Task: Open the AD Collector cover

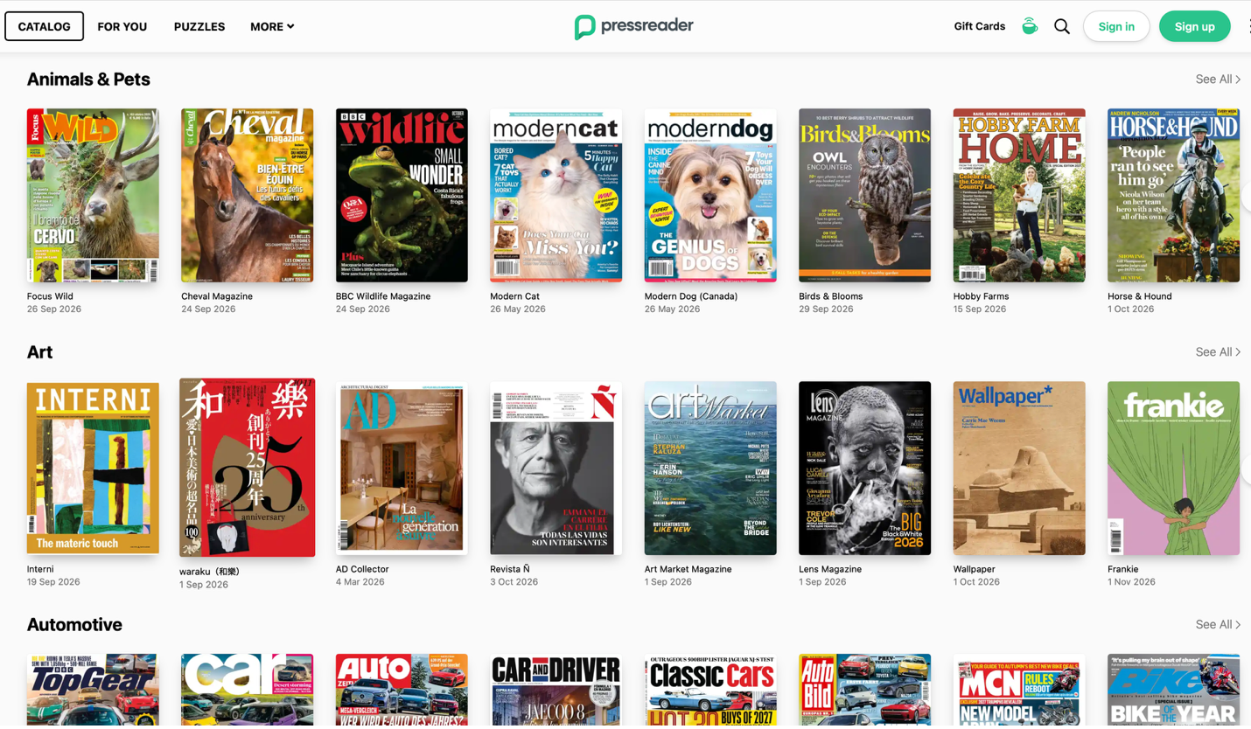Action: tap(402, 469)
